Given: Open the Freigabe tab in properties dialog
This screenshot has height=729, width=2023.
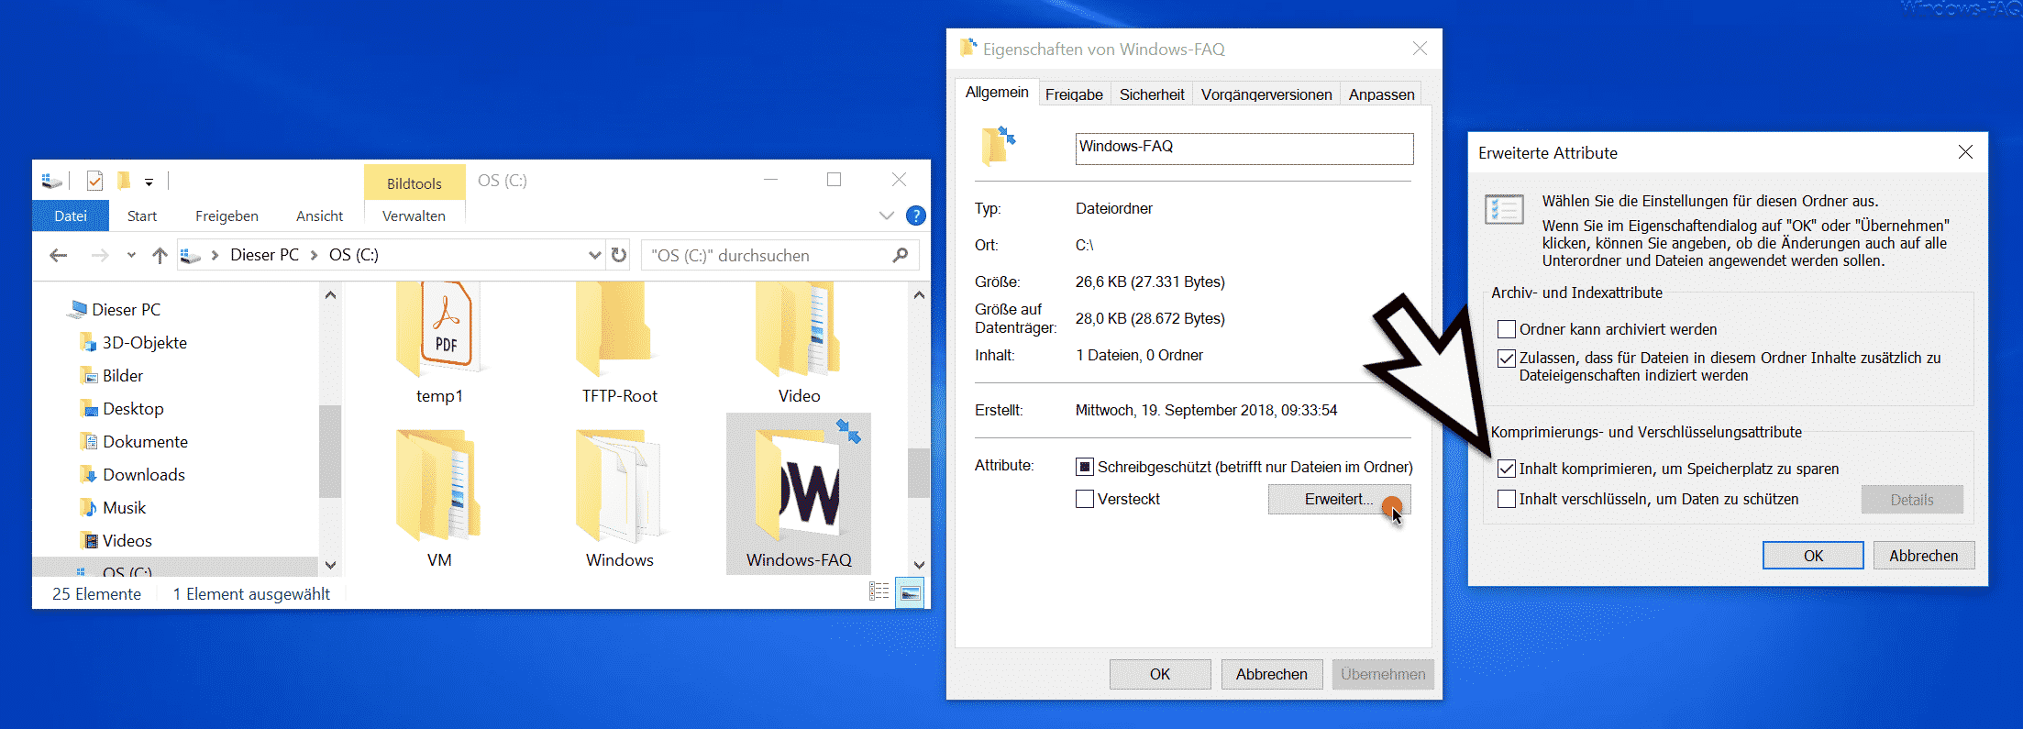Looking at the screenshot, I should [1074, 94].
